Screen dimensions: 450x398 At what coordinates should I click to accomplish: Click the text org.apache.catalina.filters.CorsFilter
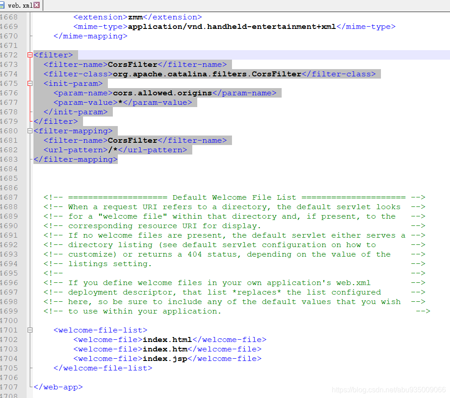(x=207, y=74)
